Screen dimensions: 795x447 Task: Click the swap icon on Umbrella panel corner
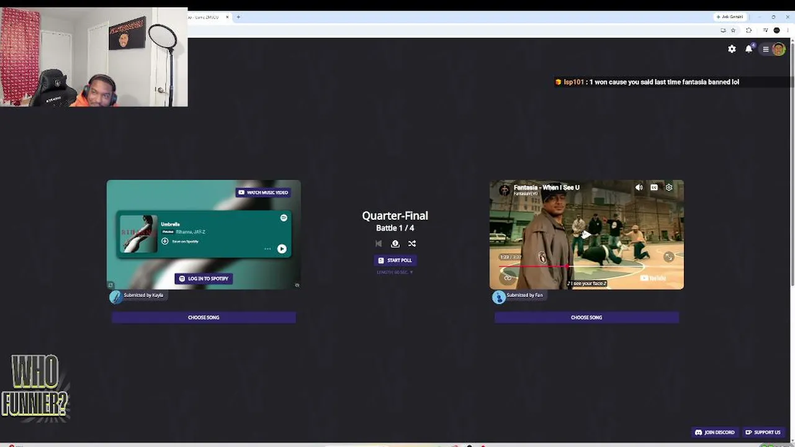pyautogui.click(x=110, y=286)
